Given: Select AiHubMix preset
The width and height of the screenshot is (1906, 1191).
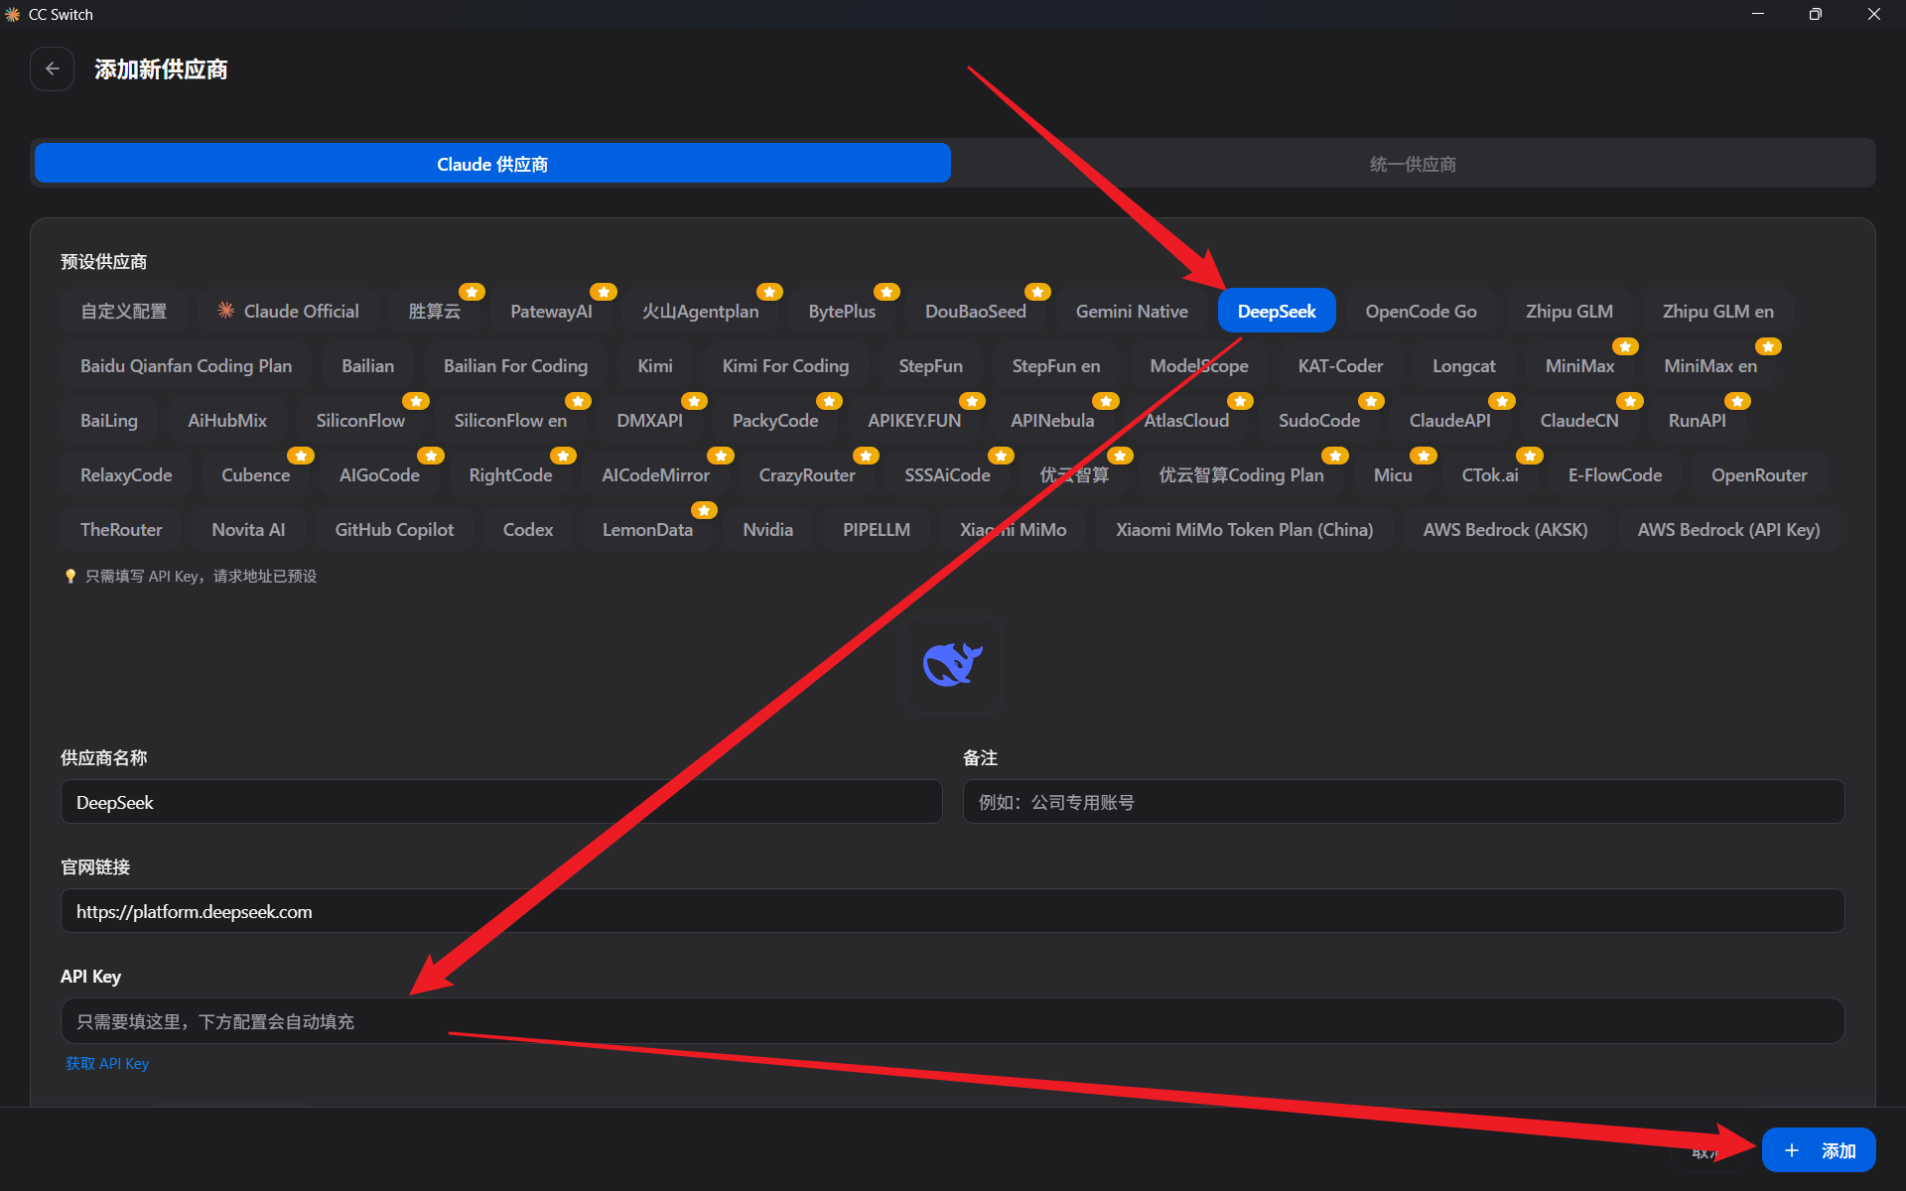Looking at the screenshot, I should [227, 420].
